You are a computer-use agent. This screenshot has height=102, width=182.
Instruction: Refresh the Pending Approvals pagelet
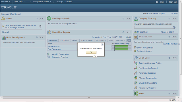click(x=123, y=18)
